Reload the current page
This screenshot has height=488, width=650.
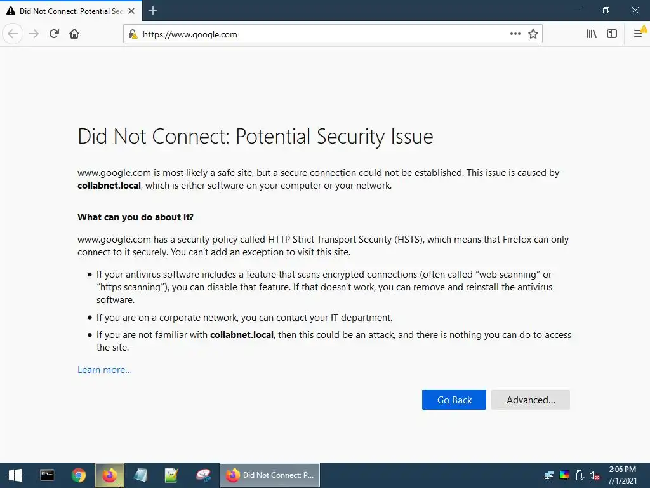click(x=54, y=34)
